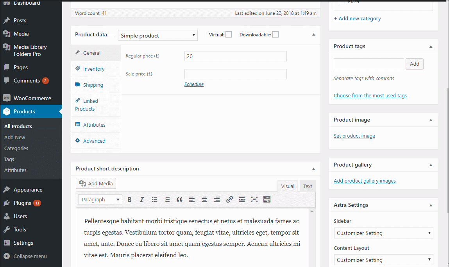Click the WooCommerce logo icon
Image resolution: width=449 pixels, height=267 pixels.
[7, 98]
